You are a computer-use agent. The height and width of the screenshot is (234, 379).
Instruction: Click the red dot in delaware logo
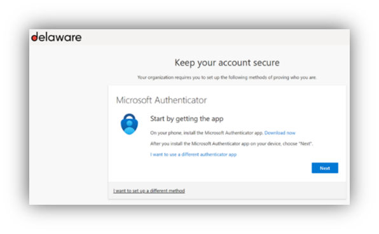click(34, 38)
